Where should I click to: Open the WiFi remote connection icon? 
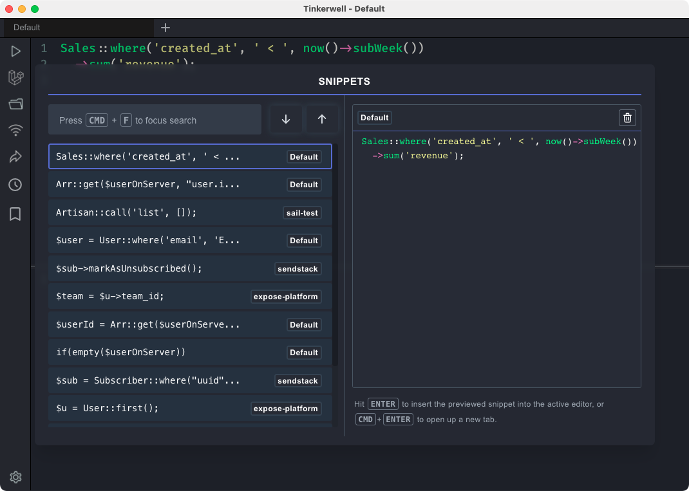coord(15,131)
